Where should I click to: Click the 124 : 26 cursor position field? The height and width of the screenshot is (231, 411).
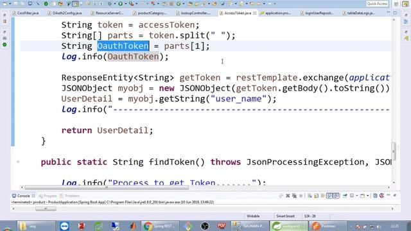click(x=310, y=216)
